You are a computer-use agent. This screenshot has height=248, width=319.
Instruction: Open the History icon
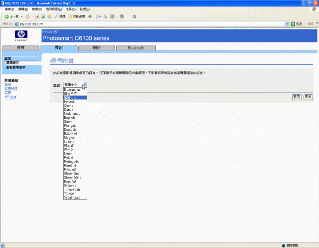(x=90, y=16)
